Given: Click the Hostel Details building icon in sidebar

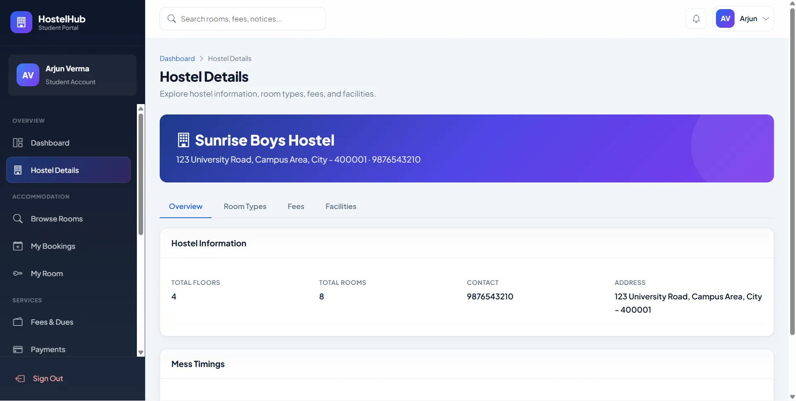Looking at the screenshot, I should 18,170.
